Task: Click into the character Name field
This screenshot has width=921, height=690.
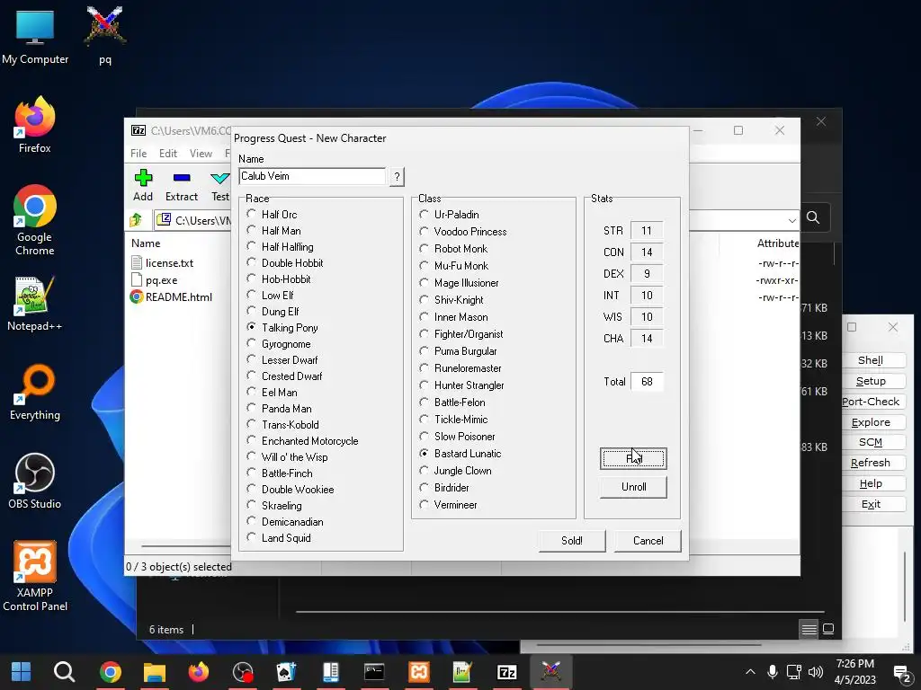Action: coord(312,176)
